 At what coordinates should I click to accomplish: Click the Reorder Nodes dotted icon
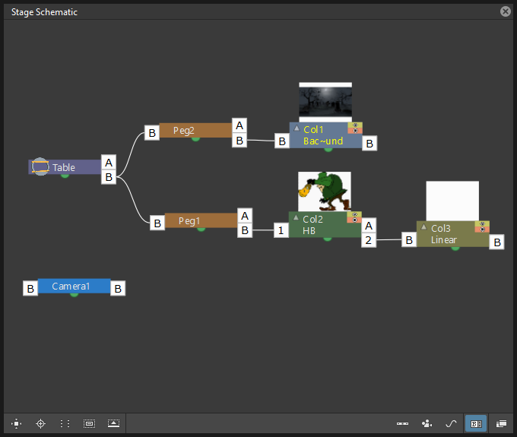tap(65, 423)
